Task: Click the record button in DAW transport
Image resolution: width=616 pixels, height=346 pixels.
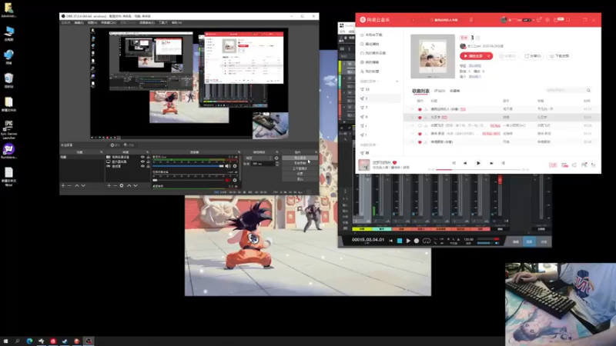Action: pos(417,241)
